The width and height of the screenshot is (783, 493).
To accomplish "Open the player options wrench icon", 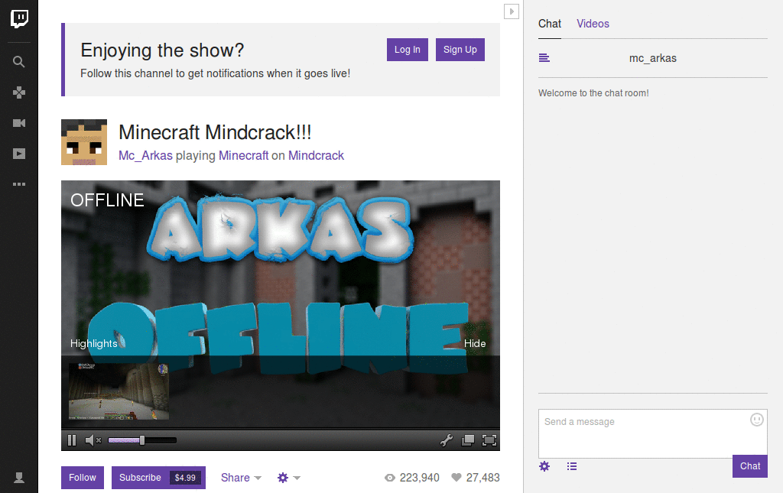I will (446, 440).
